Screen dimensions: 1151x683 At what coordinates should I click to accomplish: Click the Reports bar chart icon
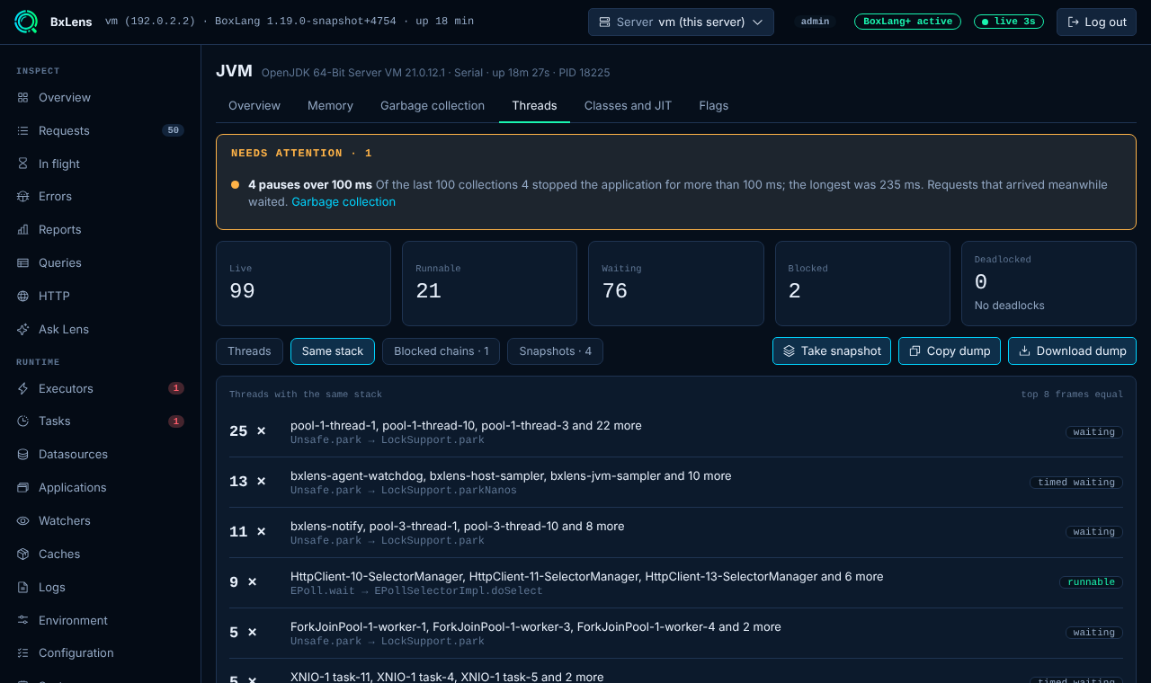pyautogui.click(x=22, y=229)
